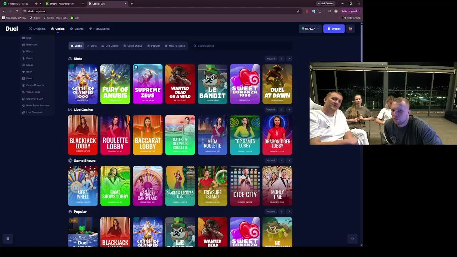The height and width of the screenshot is (257, 457).
Task: Click View All for Slots
Action: (x=271, y=59)
